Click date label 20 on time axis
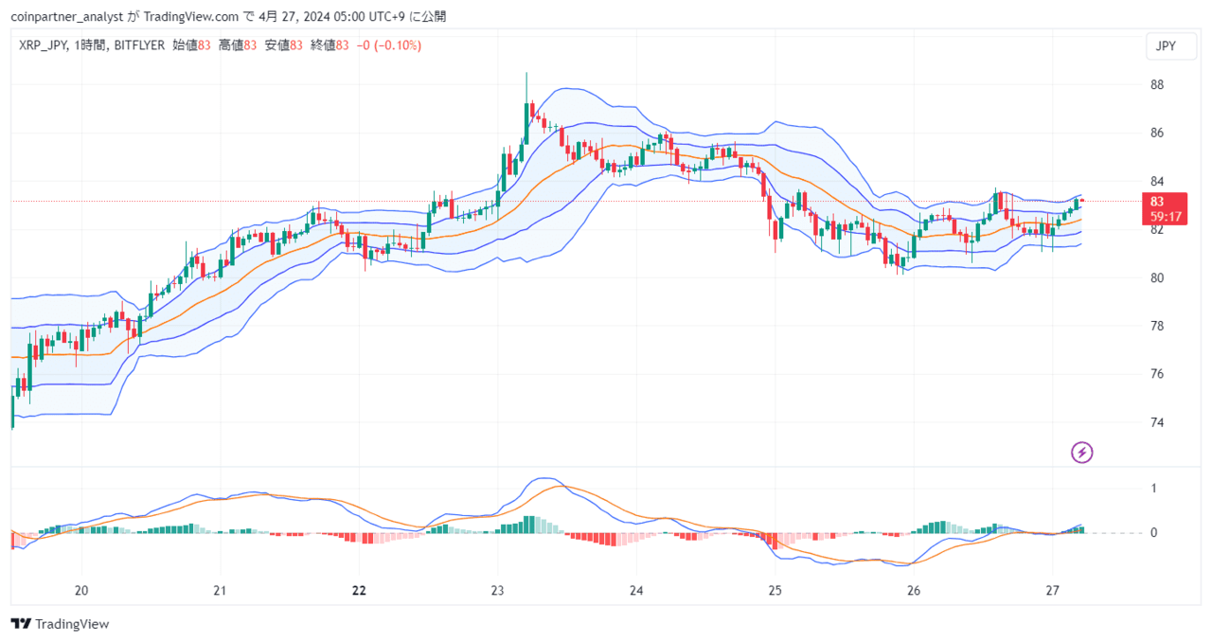 click(80, 591)
